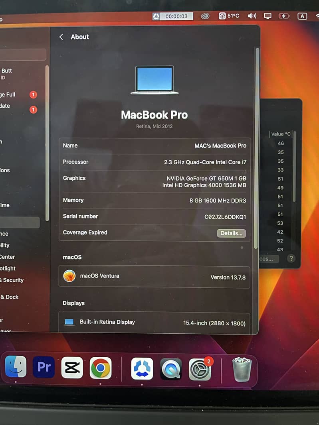Open the Trash in the Dock
319x425 pixels.
point(242,370)
